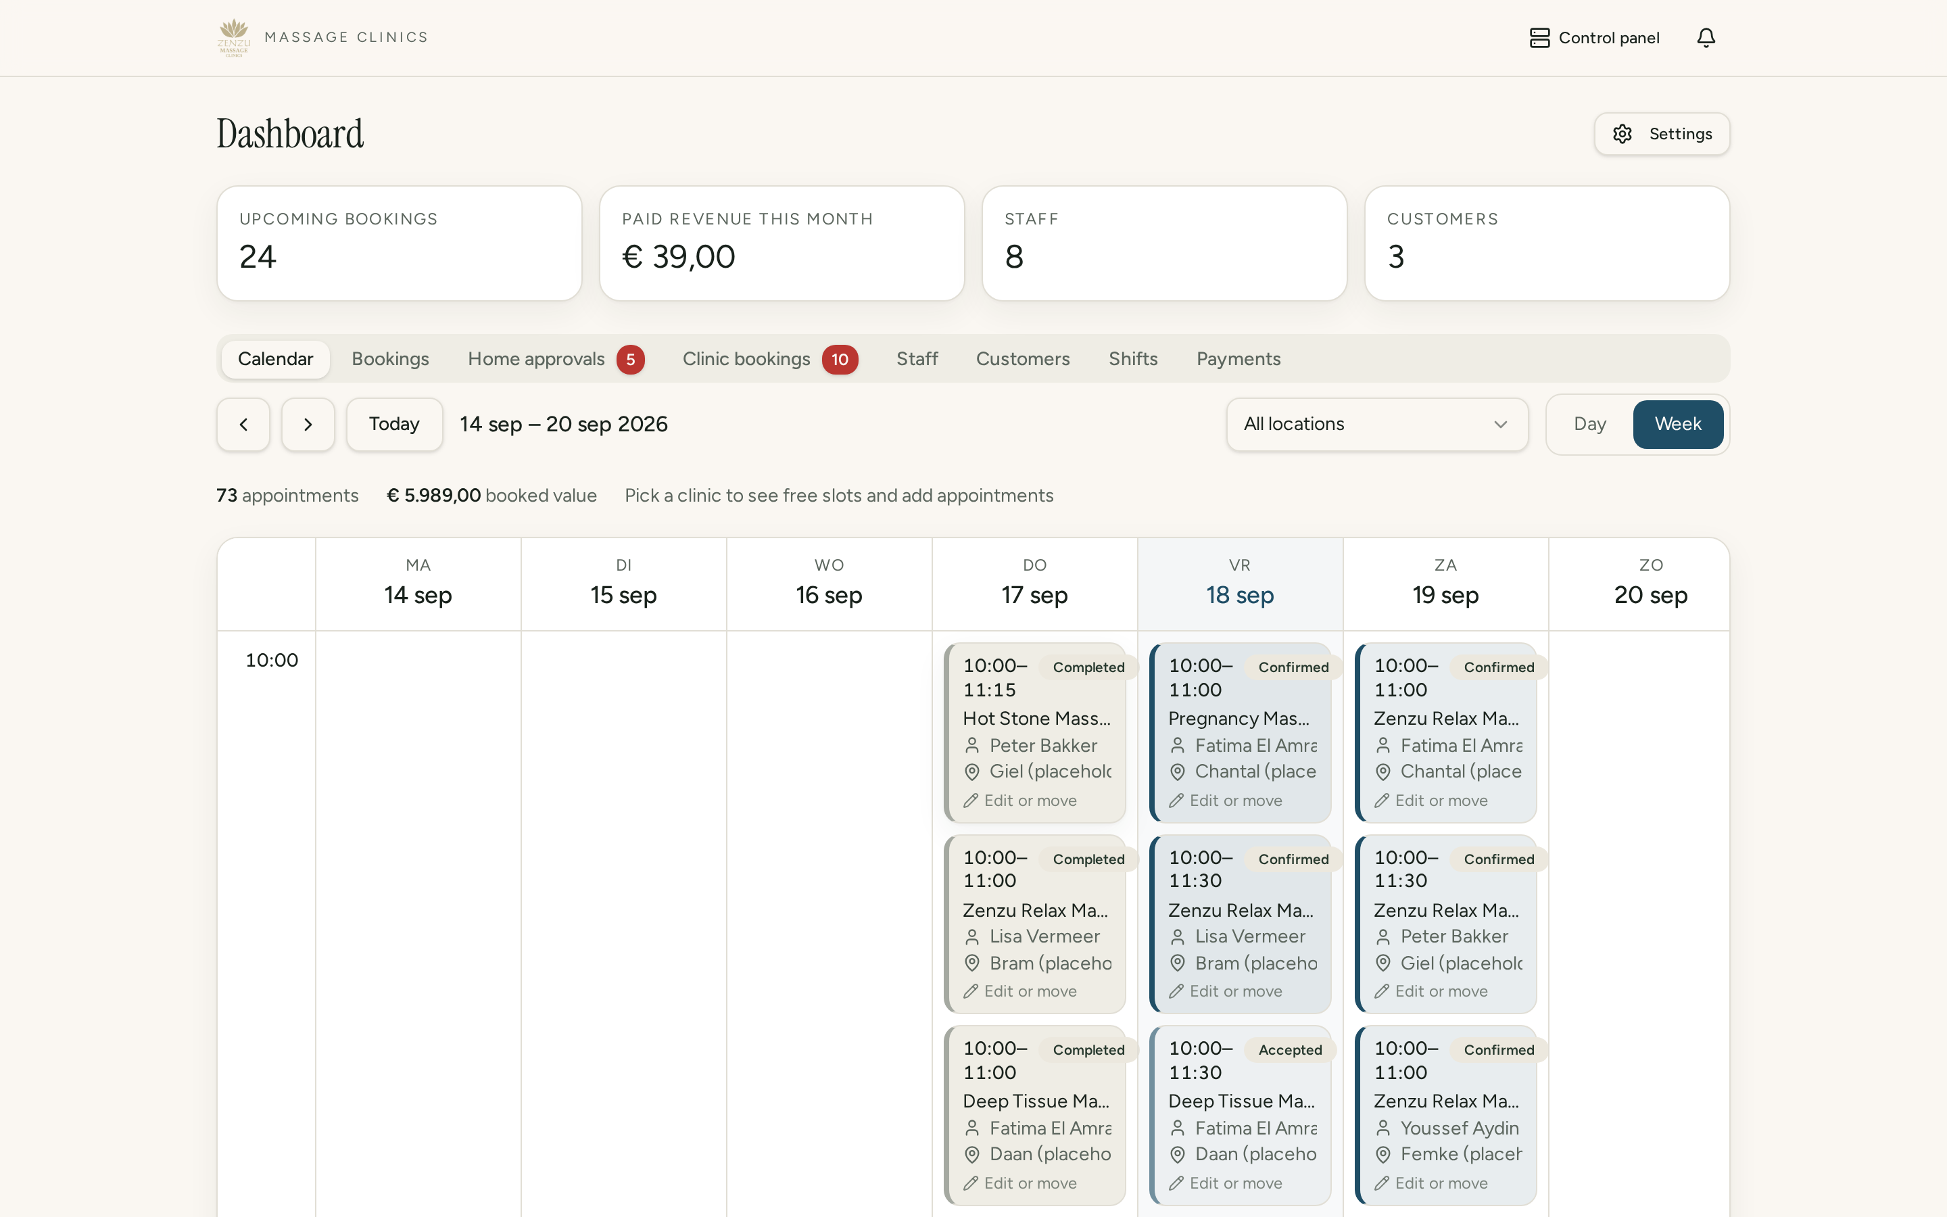Click person icon beside Peter Bakker on 19 sep
Viewport: 1947px width, 1217px height.
coord(1383,937)
